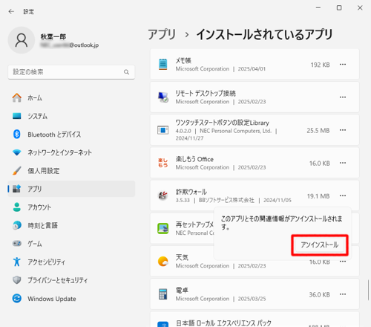The width and height of the screenshot is (371, 327).
Task: Click the メモ帳 app name
Action: coord(183,60)
